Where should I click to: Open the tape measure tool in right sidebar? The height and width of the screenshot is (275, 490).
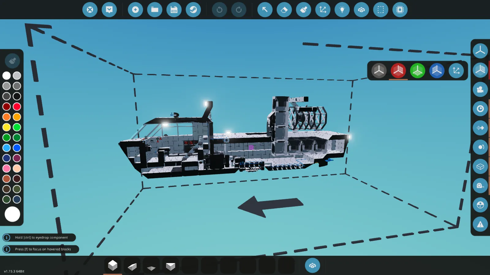[x=480, y=185]
